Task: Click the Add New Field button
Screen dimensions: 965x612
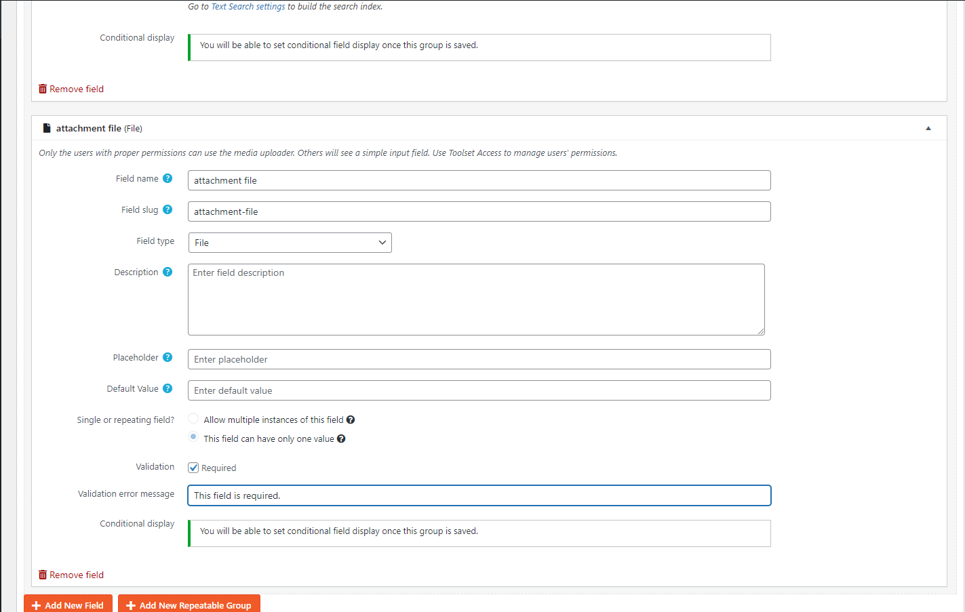Action: (x=68, y=605)
